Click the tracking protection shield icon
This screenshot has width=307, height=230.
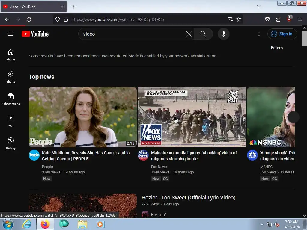click(57, 19)
